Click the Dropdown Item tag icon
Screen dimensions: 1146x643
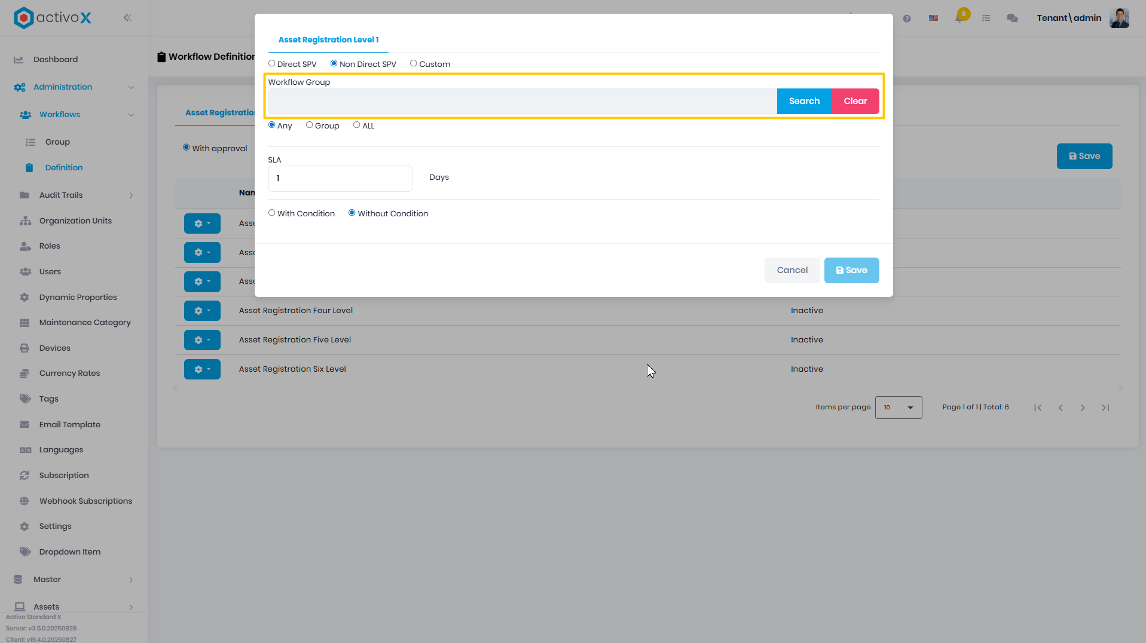click(x=25, y=552)
